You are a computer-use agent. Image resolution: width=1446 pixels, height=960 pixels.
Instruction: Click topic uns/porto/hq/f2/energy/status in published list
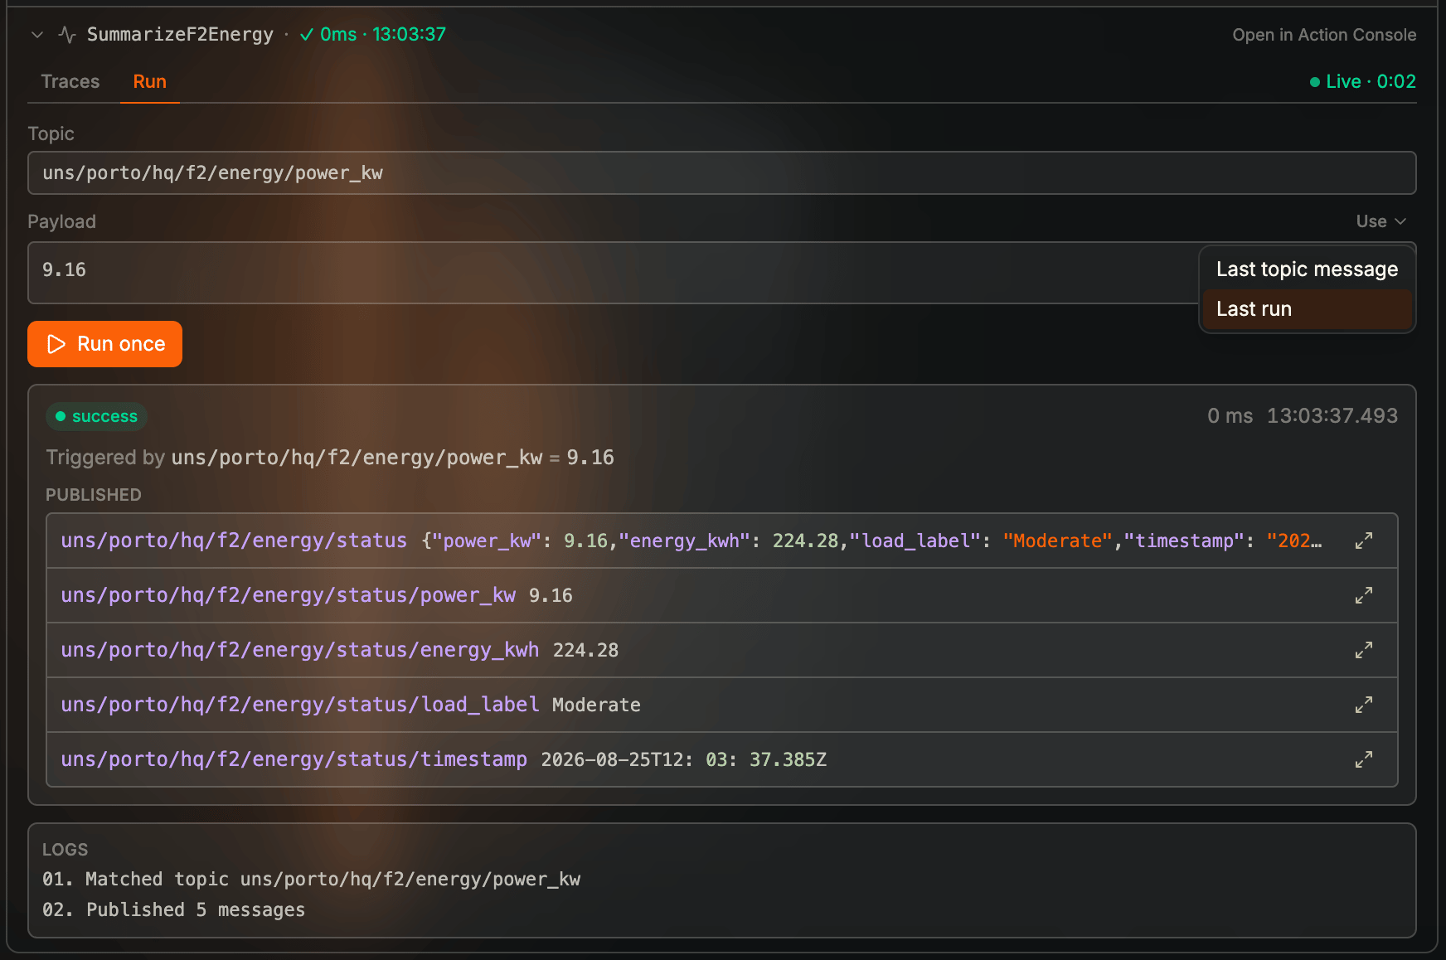coord(234,541)
